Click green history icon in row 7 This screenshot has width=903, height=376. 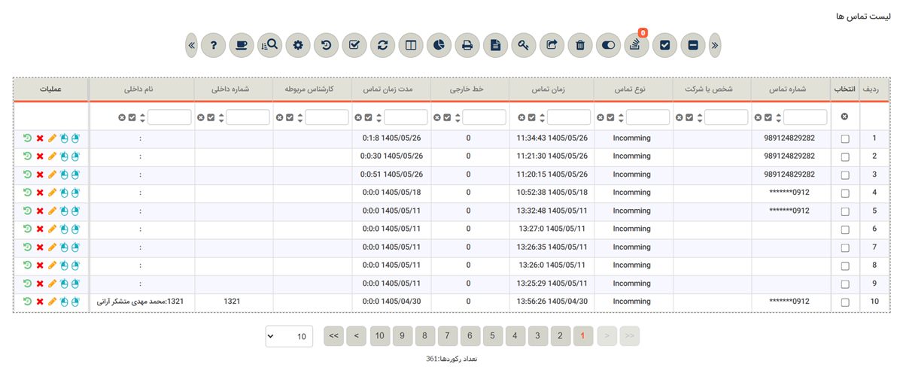[x=28, y=247]
